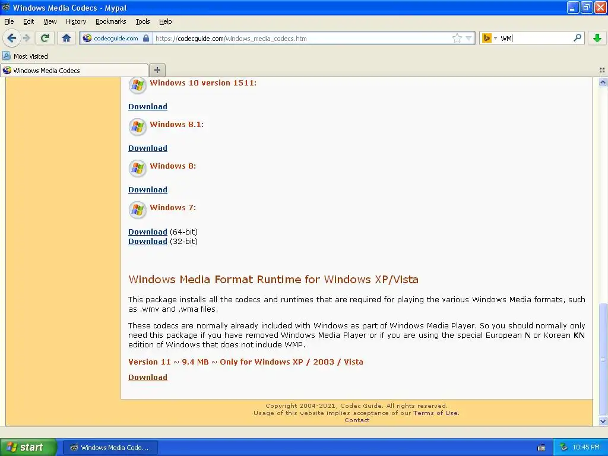The width and height of the screenshot is (608, 456).
Task: Click the Windows 7 logo icon
Action: 137,210
